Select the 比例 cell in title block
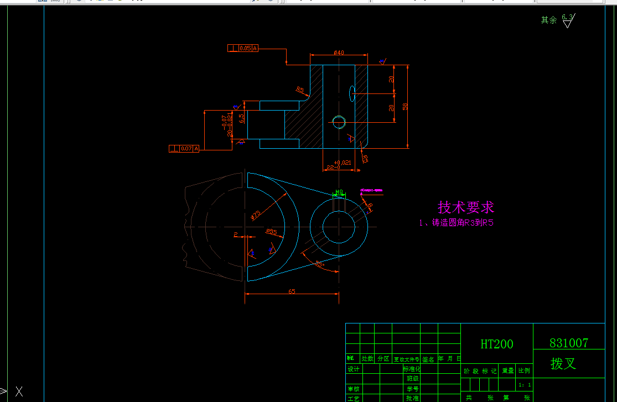 coord(523,370)
